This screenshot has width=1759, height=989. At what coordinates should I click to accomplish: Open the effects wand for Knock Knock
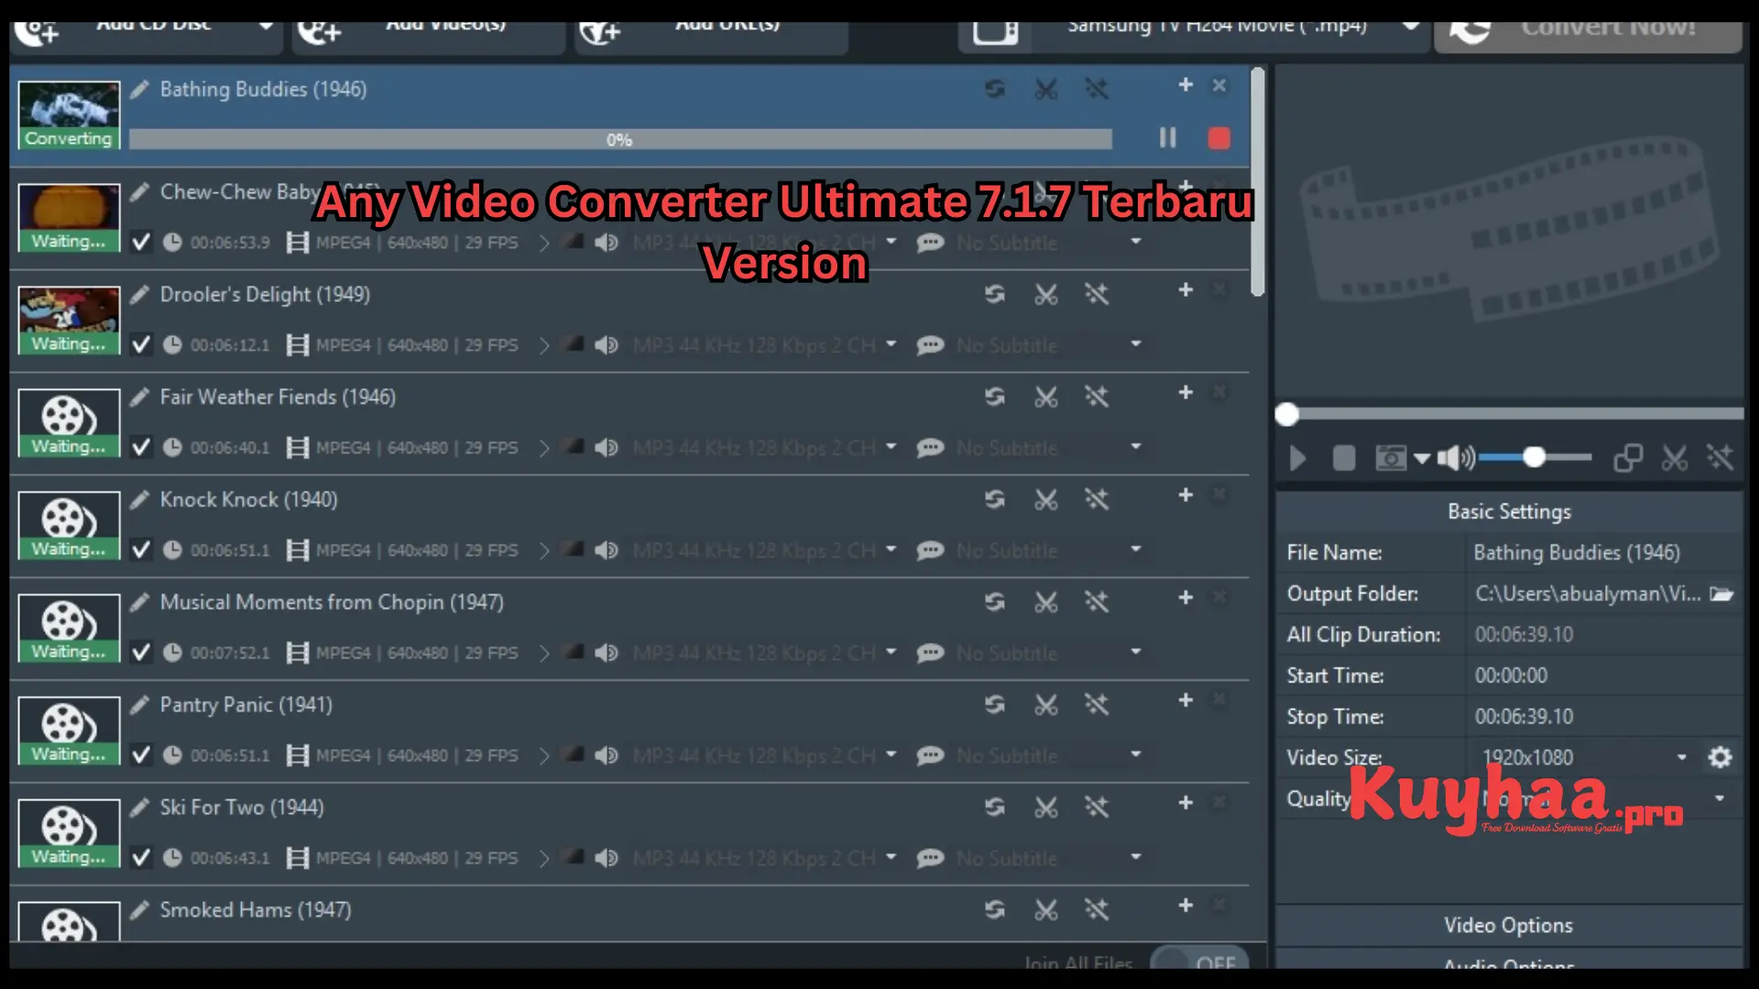[1097, 499]
